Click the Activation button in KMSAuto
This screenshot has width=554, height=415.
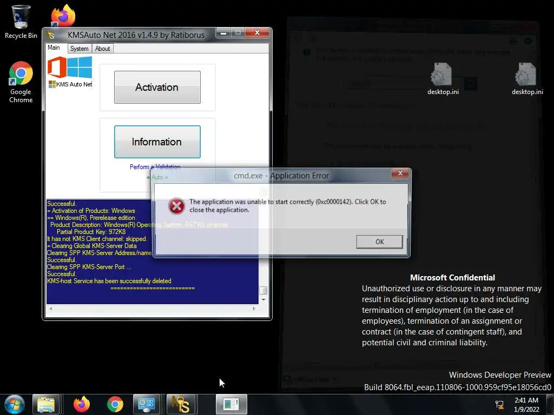(x=157, y=87)
